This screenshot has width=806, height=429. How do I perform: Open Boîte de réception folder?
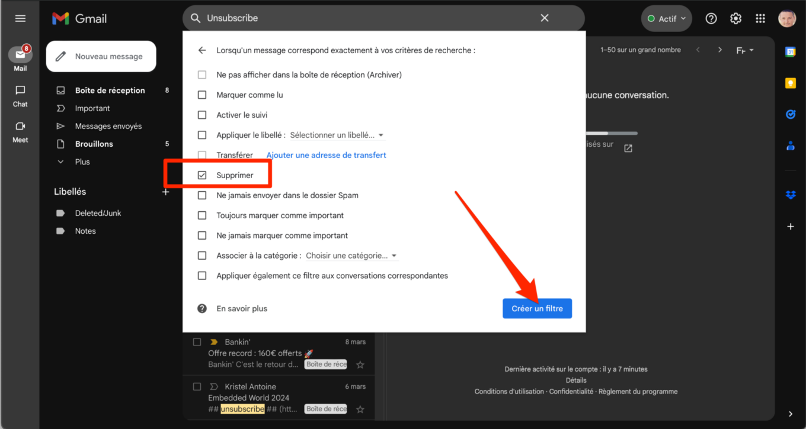click(x=110, y=91)
